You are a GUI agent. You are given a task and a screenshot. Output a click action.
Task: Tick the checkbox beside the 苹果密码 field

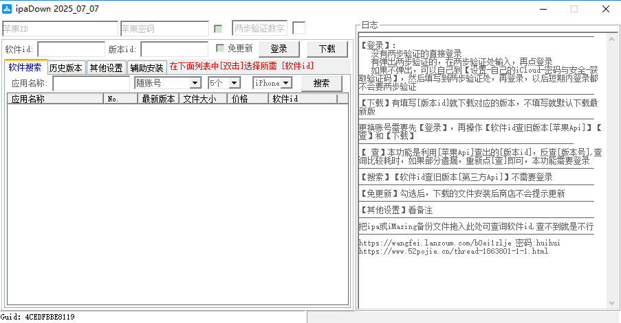click(218, 29)
